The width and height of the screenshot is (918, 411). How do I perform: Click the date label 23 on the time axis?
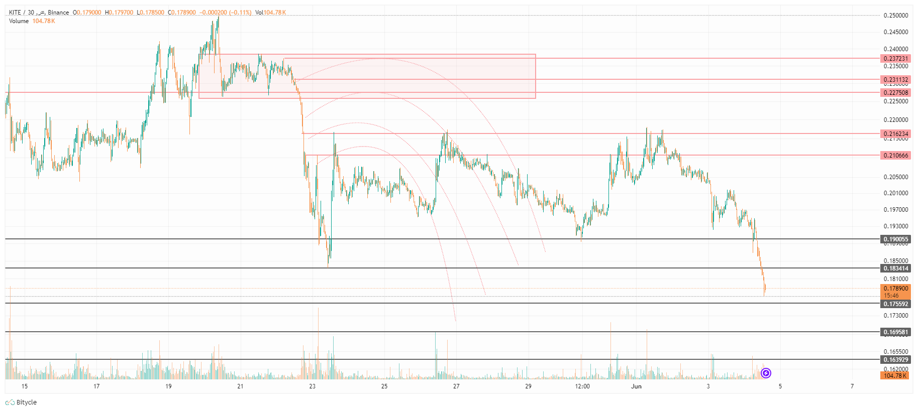313,386
